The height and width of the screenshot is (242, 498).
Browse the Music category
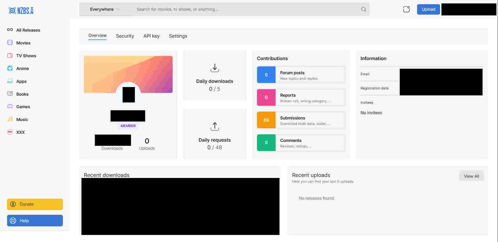click(x=22, y=119)
